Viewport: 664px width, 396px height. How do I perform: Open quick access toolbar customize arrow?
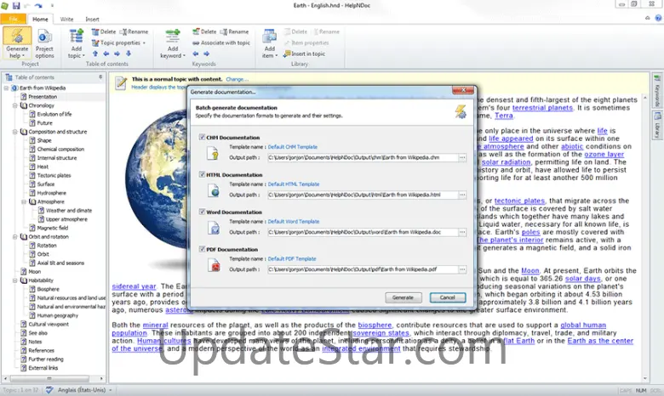[x=52, y=5]
